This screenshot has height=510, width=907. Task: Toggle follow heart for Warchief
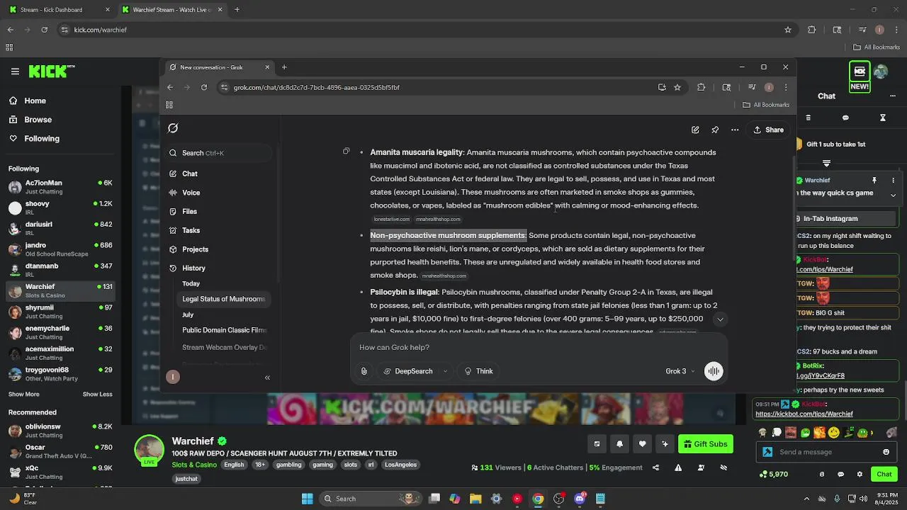pyautogui.click(x=642, y=444)
